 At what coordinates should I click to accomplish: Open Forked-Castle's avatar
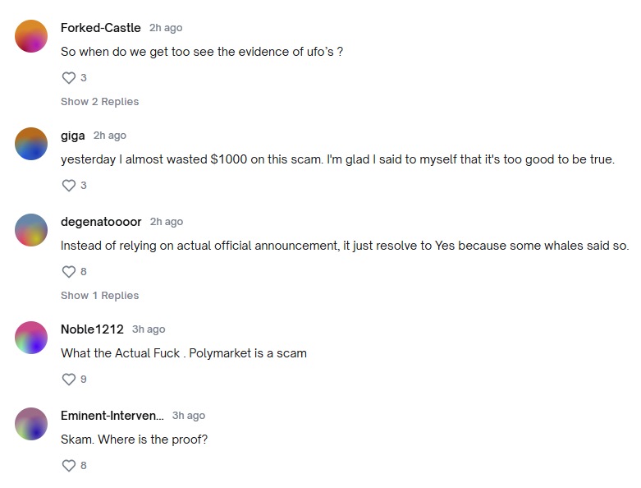pyautogui.click(x=31, y=36)
